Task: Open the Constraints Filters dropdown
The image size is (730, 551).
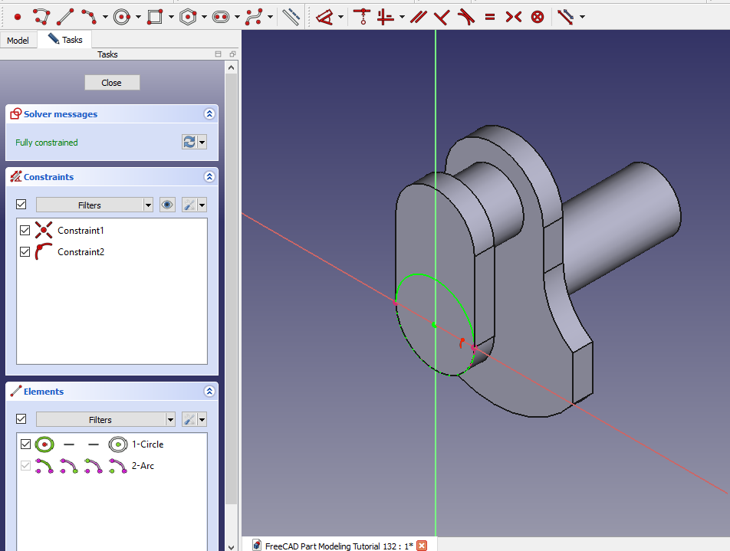Action: tap(148, 205)
